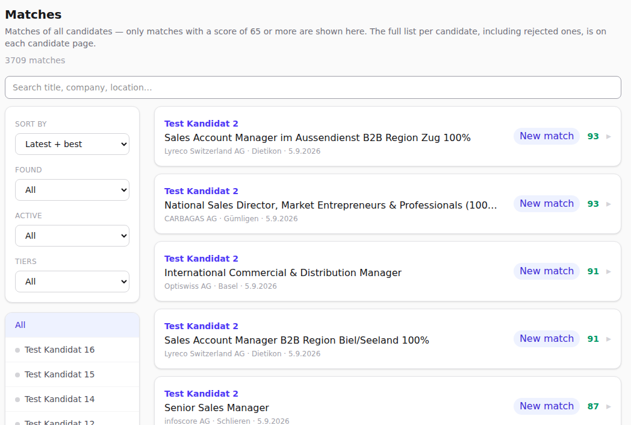Screen dimensions: 631x425
Task: Click 'CARBAGAS AG · Gümligen · 5.9.2026' text
Action: (231, 219)
